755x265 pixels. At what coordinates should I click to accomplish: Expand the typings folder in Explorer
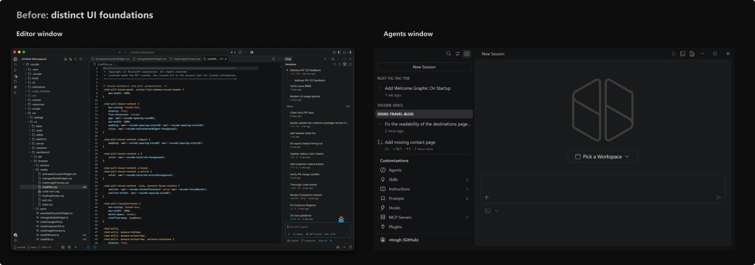(28, 117)
